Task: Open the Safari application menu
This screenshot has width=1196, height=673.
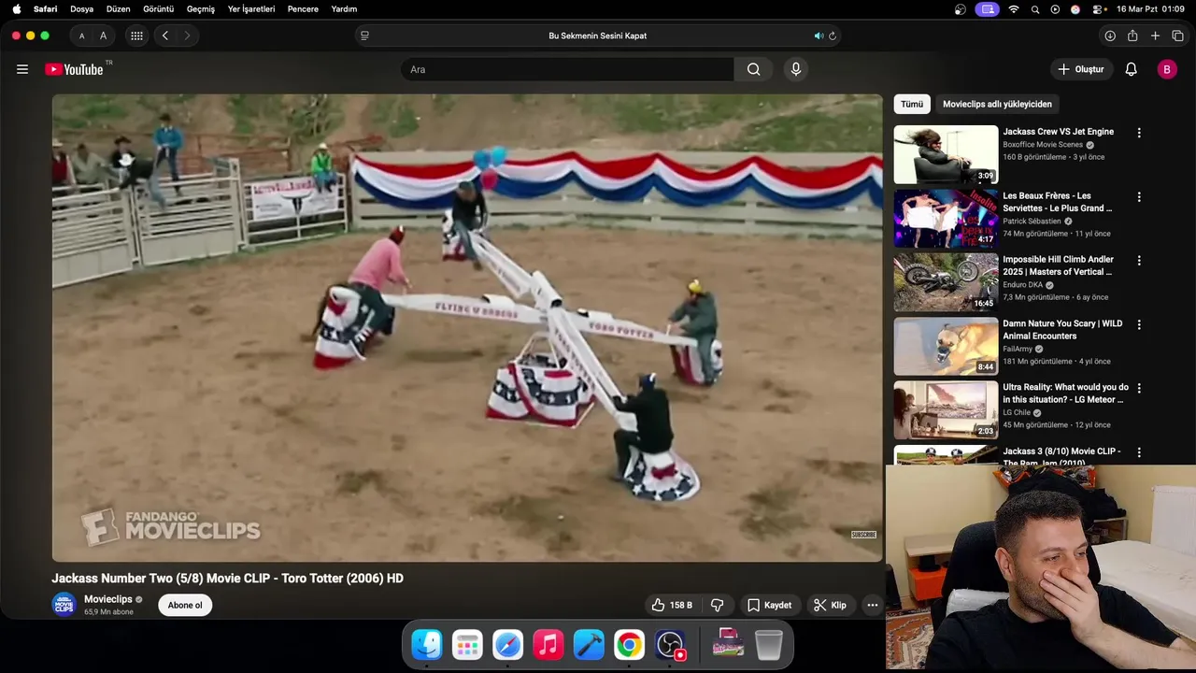Action: tap(45, 9)
